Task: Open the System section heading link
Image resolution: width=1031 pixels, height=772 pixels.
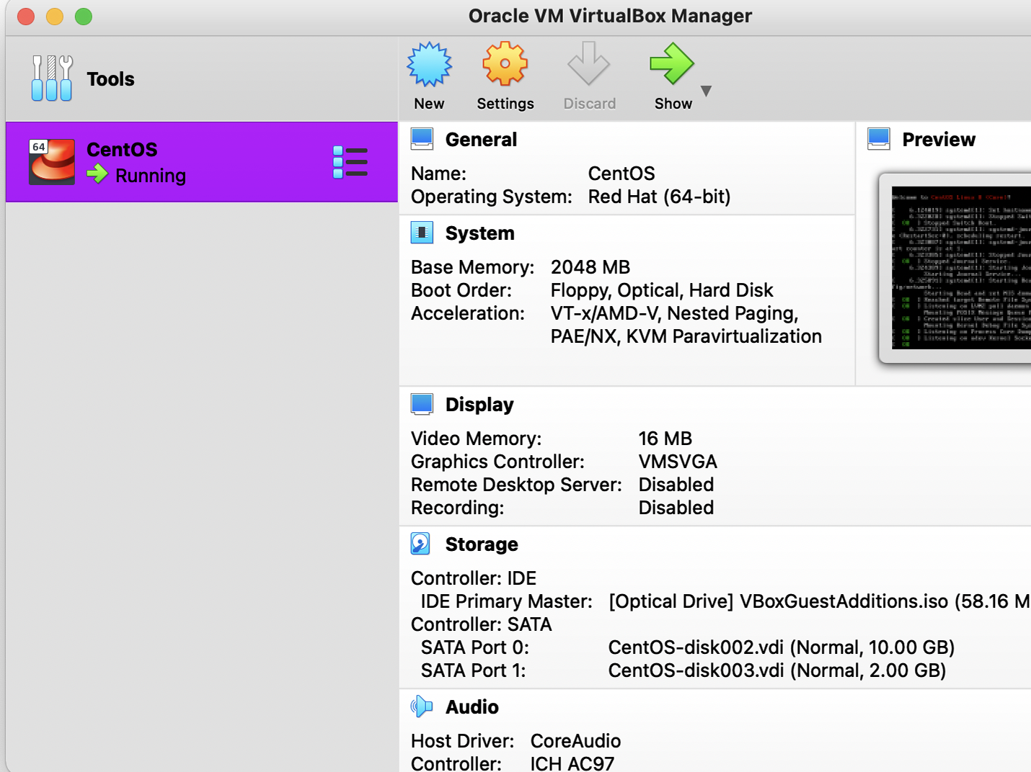Action: [479, 233]
